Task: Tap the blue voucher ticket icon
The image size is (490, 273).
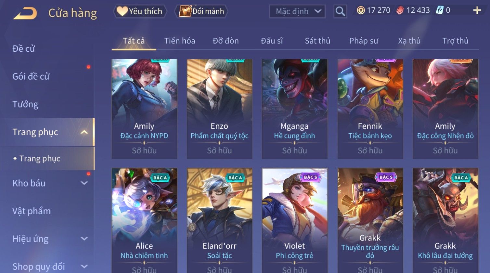Action: (x=440, y=10)
